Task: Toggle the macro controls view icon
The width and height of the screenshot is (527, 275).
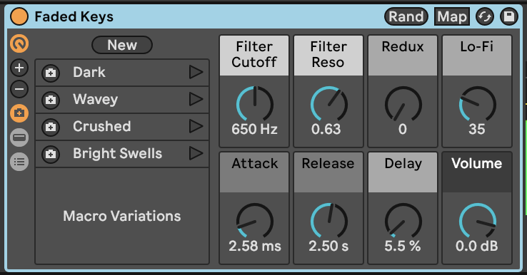Action: pos(19,43)
